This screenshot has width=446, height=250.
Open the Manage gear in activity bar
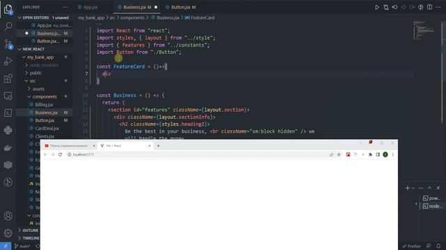click(x=8, y=233)
